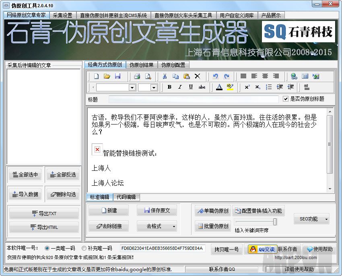Viewport: 342px width, 276px height.
Task: Open the 伪原创结果 tab
Action: point(141,65)
